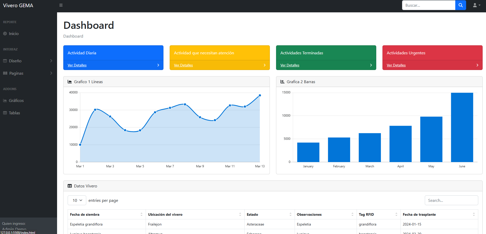Go to Tablas in the sidebar
The width and height of the screenshot is (486, 234).
click(x=28, y=113)
